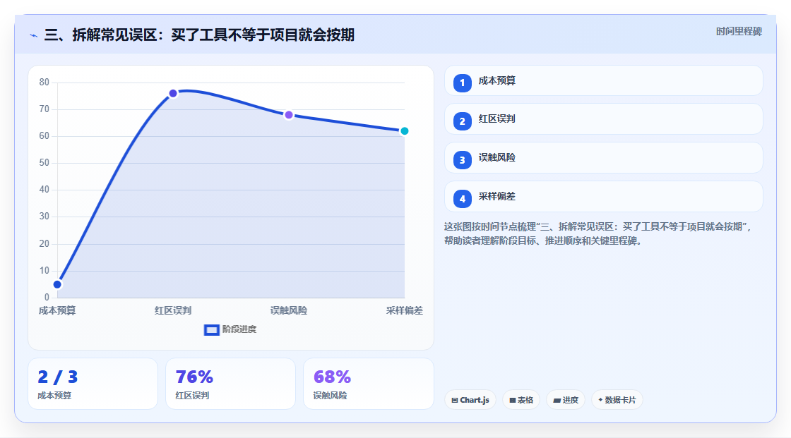Viewport: 791px width, 438px height.
Task: Click the section title 三、拆解常见误区
Action: (199, 35)
